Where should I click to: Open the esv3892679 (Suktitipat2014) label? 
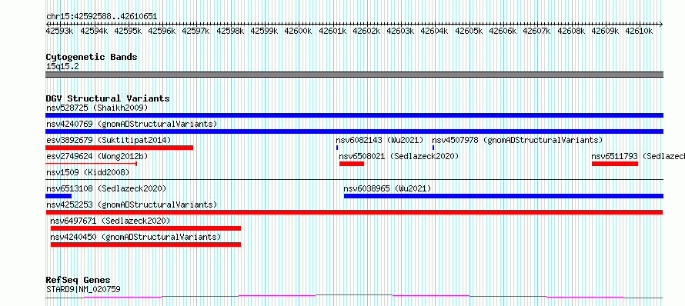point(109,140)
